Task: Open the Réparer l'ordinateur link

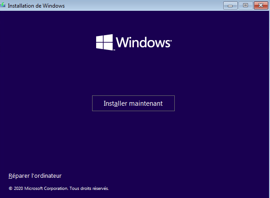Action: click(35, 176)
